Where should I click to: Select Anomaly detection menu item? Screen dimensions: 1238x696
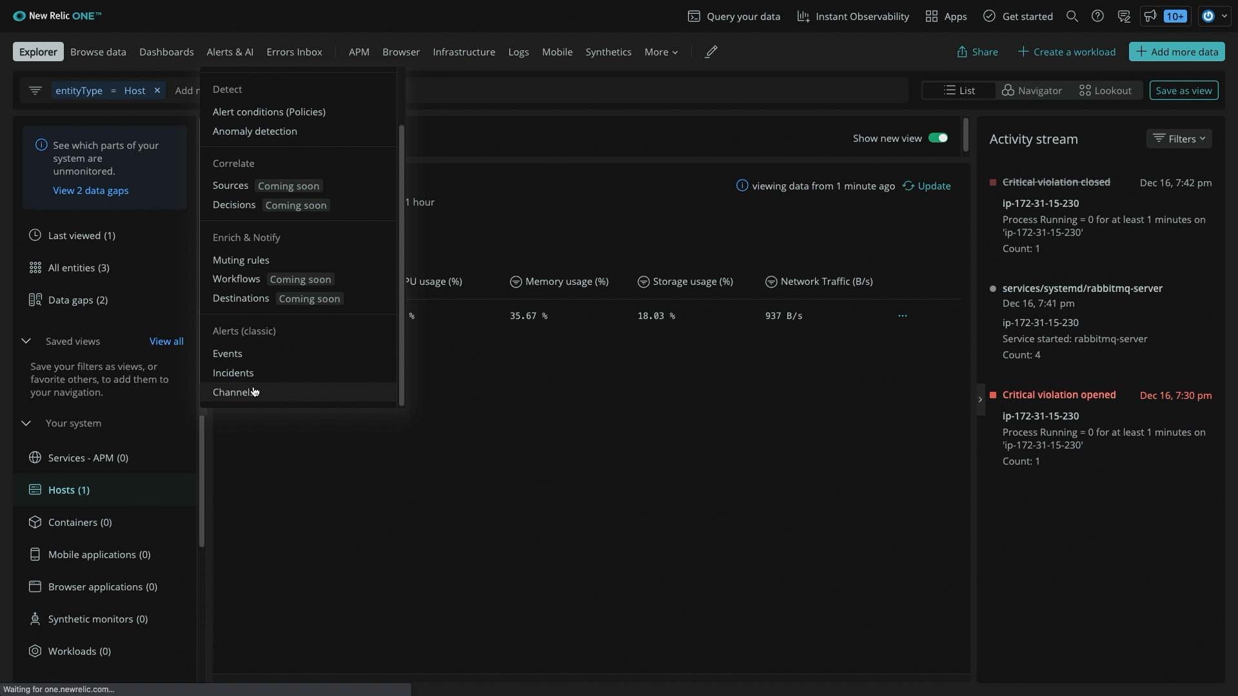tap(255, 131)
